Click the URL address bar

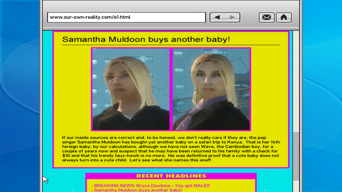pyautogui.click(x=127, y=17)
